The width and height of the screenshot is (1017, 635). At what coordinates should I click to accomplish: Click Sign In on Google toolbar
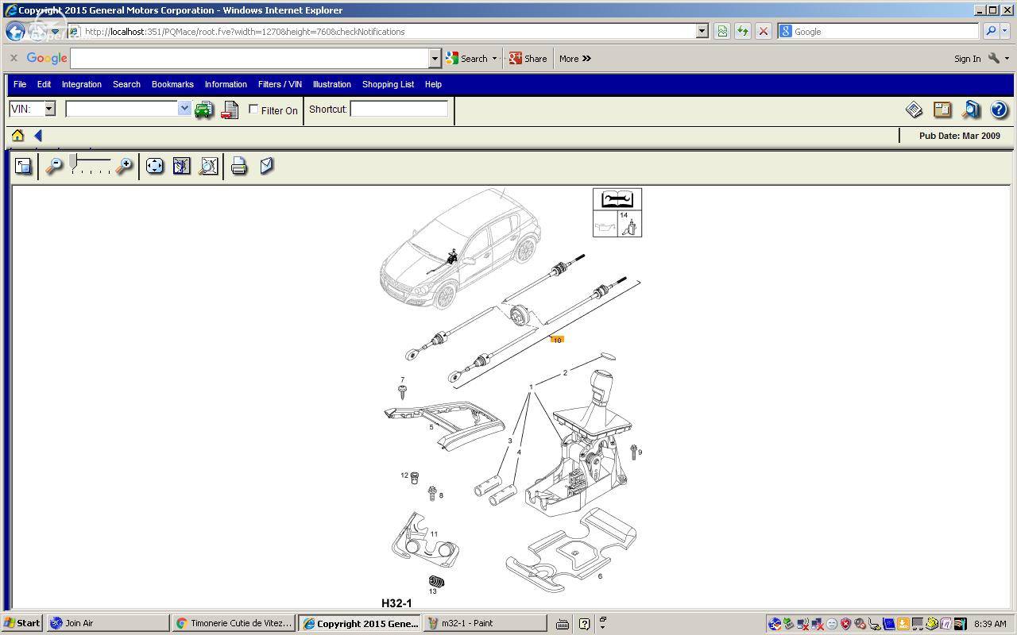coord(967,58)
